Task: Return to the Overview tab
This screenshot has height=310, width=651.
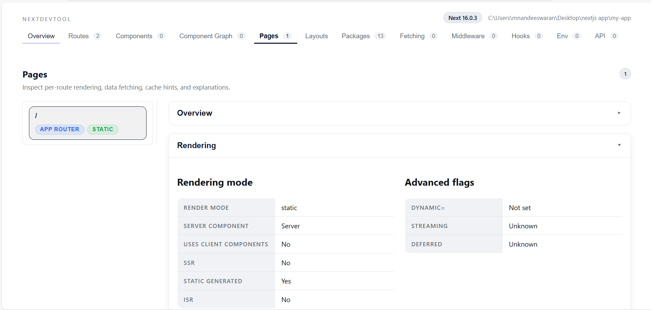Action: pyautogui.click(x=41, y=36)
